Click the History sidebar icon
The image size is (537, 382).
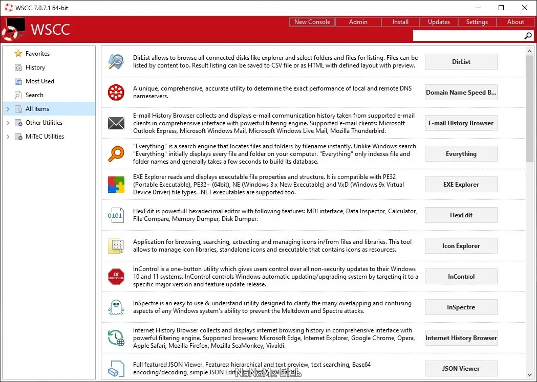(18, 68)
